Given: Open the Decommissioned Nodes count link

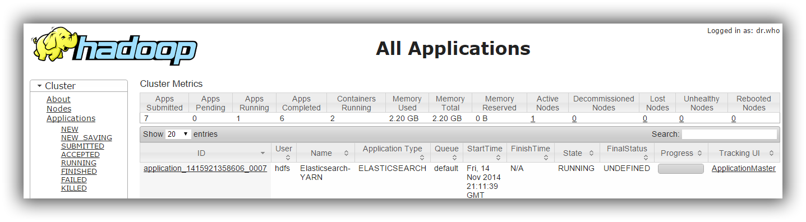Looking at the screenshot, I should pos(574,118).
